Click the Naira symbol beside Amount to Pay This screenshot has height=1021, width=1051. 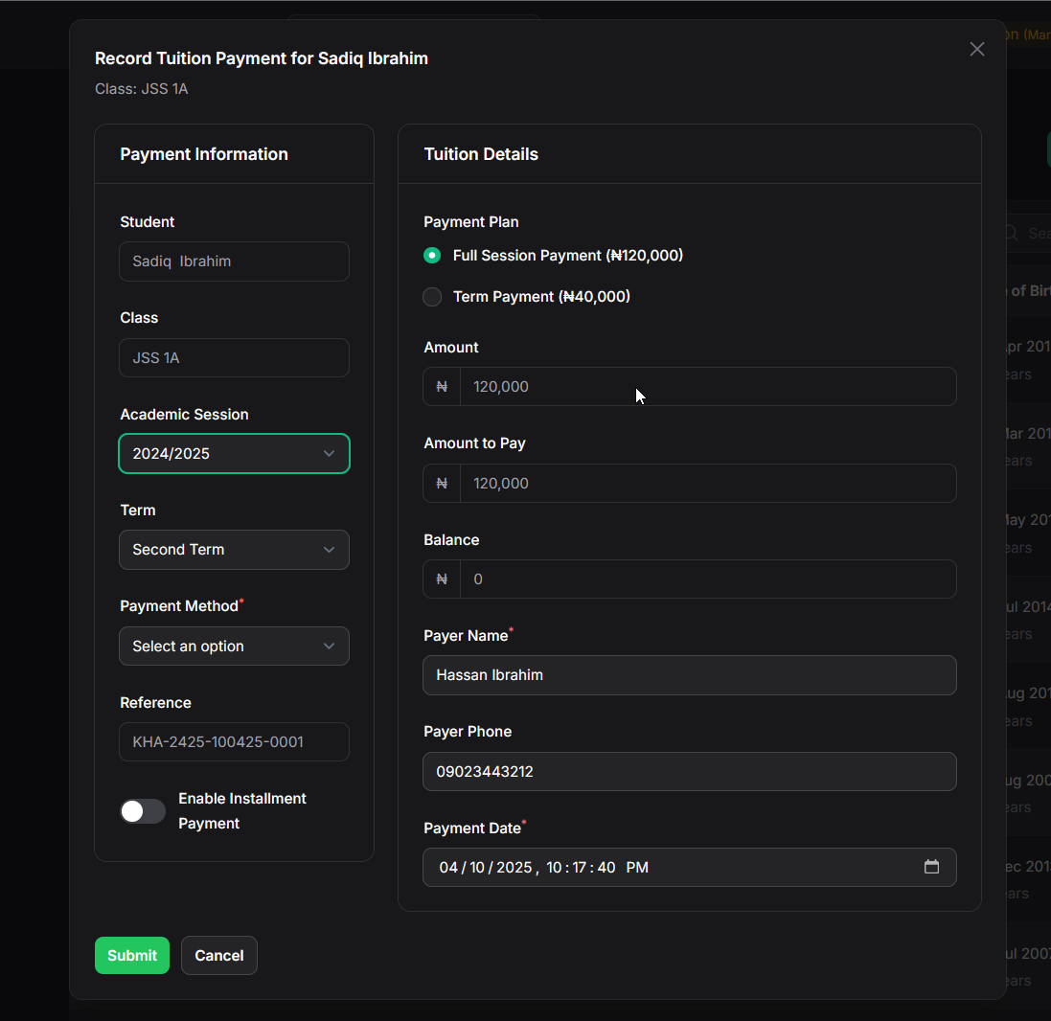click(x=442, y=484)
